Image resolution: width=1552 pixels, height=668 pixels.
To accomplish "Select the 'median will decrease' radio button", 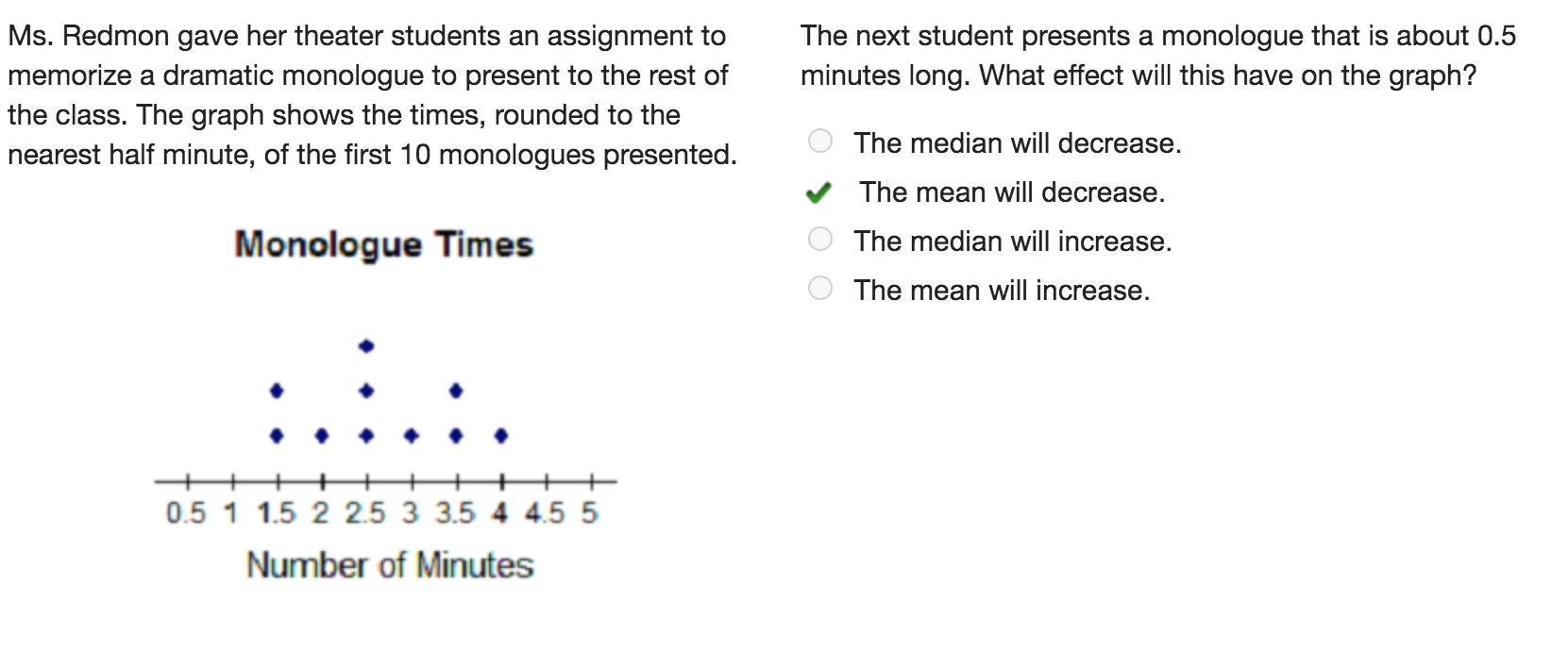I will 820,141.
